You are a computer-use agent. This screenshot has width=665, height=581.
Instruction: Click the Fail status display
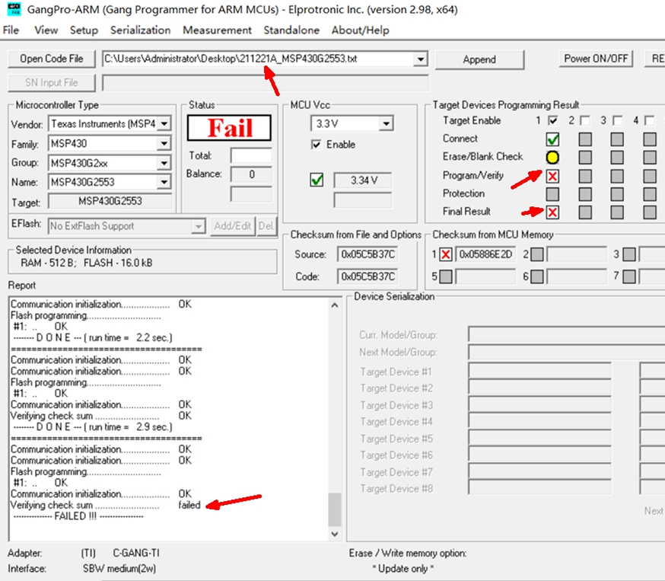coord(229,128)
